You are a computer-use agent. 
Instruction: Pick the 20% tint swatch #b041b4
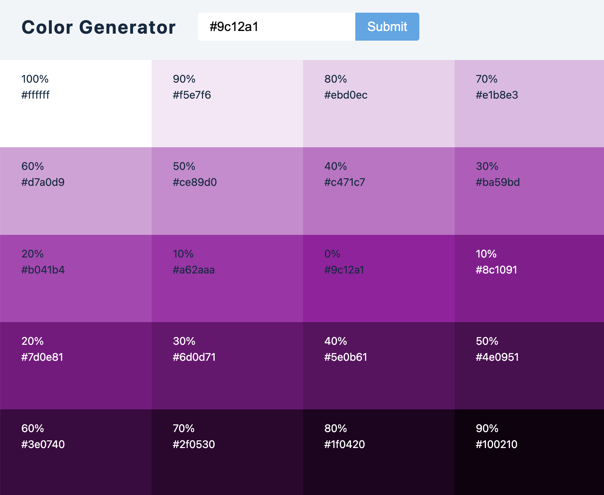[x=76, y=278]
